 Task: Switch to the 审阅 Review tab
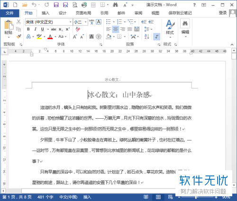[x=138, y=13]
